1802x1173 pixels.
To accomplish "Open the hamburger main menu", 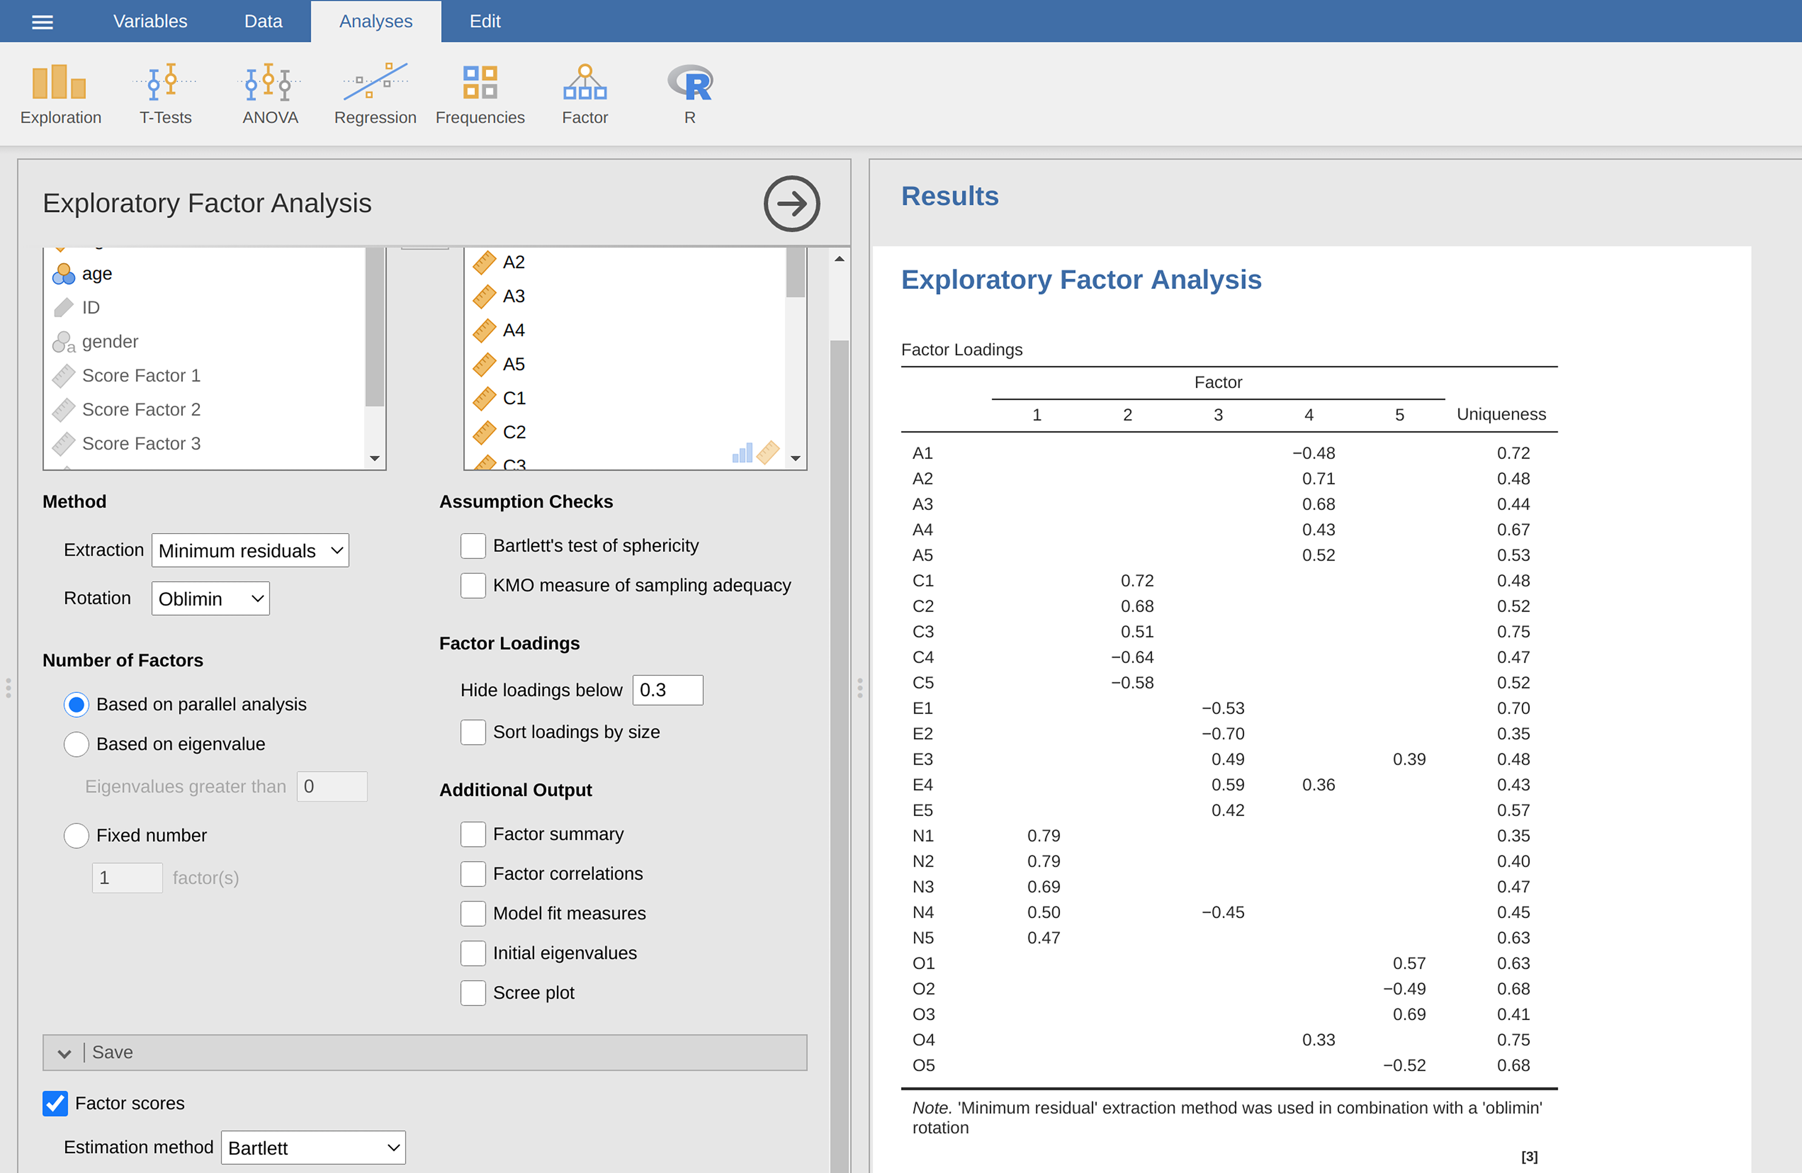I will point(43,21).
